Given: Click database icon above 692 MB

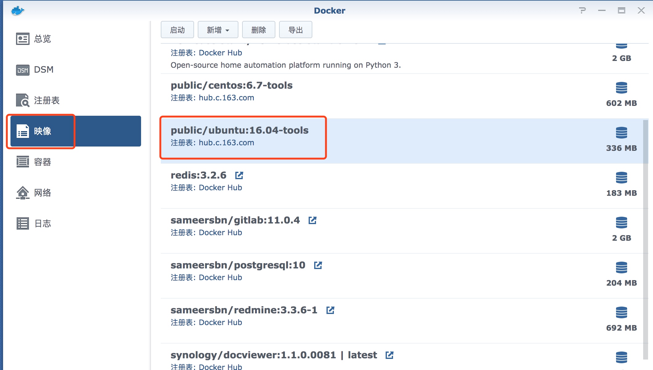Looking at the screenshot, I should pos(622,312).
